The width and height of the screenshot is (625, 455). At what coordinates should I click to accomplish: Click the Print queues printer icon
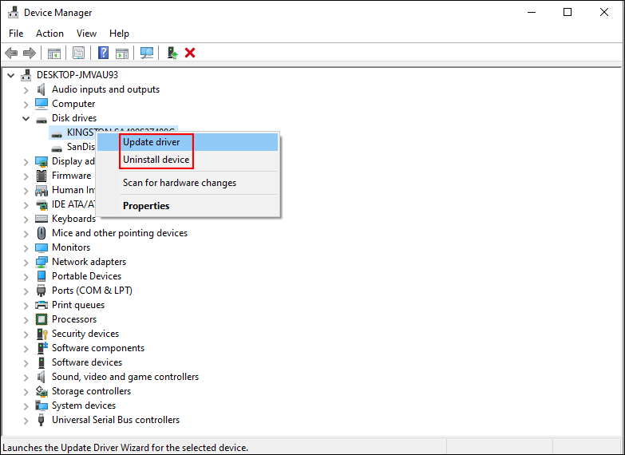click(42, 305)
